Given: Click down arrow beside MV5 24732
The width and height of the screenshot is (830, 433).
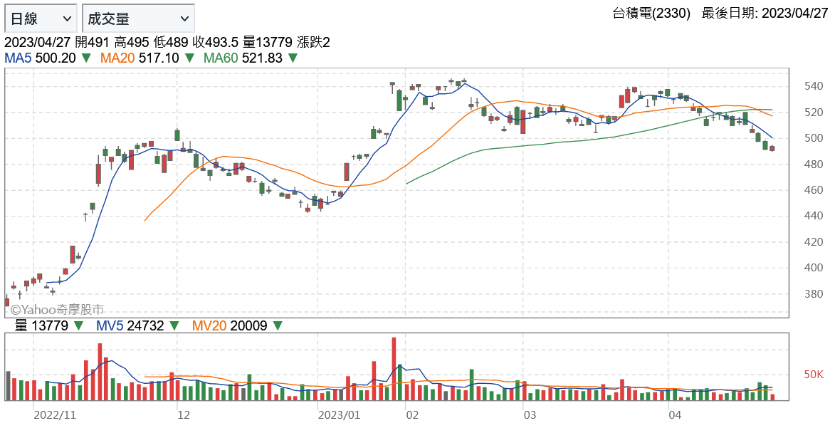Looking at the screenshot, I should (x=174, y=325).
